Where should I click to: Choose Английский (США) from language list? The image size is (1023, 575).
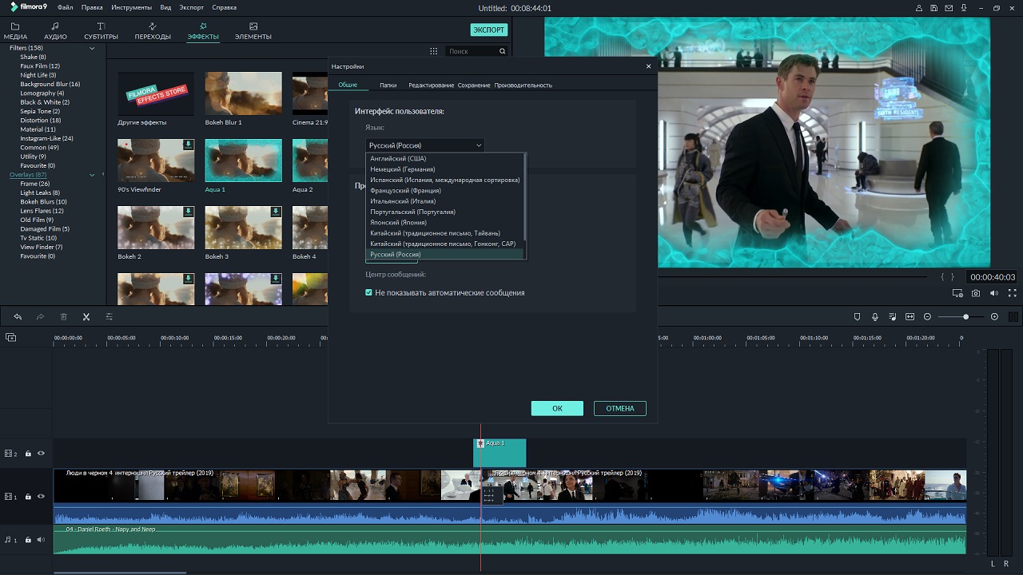(x=398, y=158)
